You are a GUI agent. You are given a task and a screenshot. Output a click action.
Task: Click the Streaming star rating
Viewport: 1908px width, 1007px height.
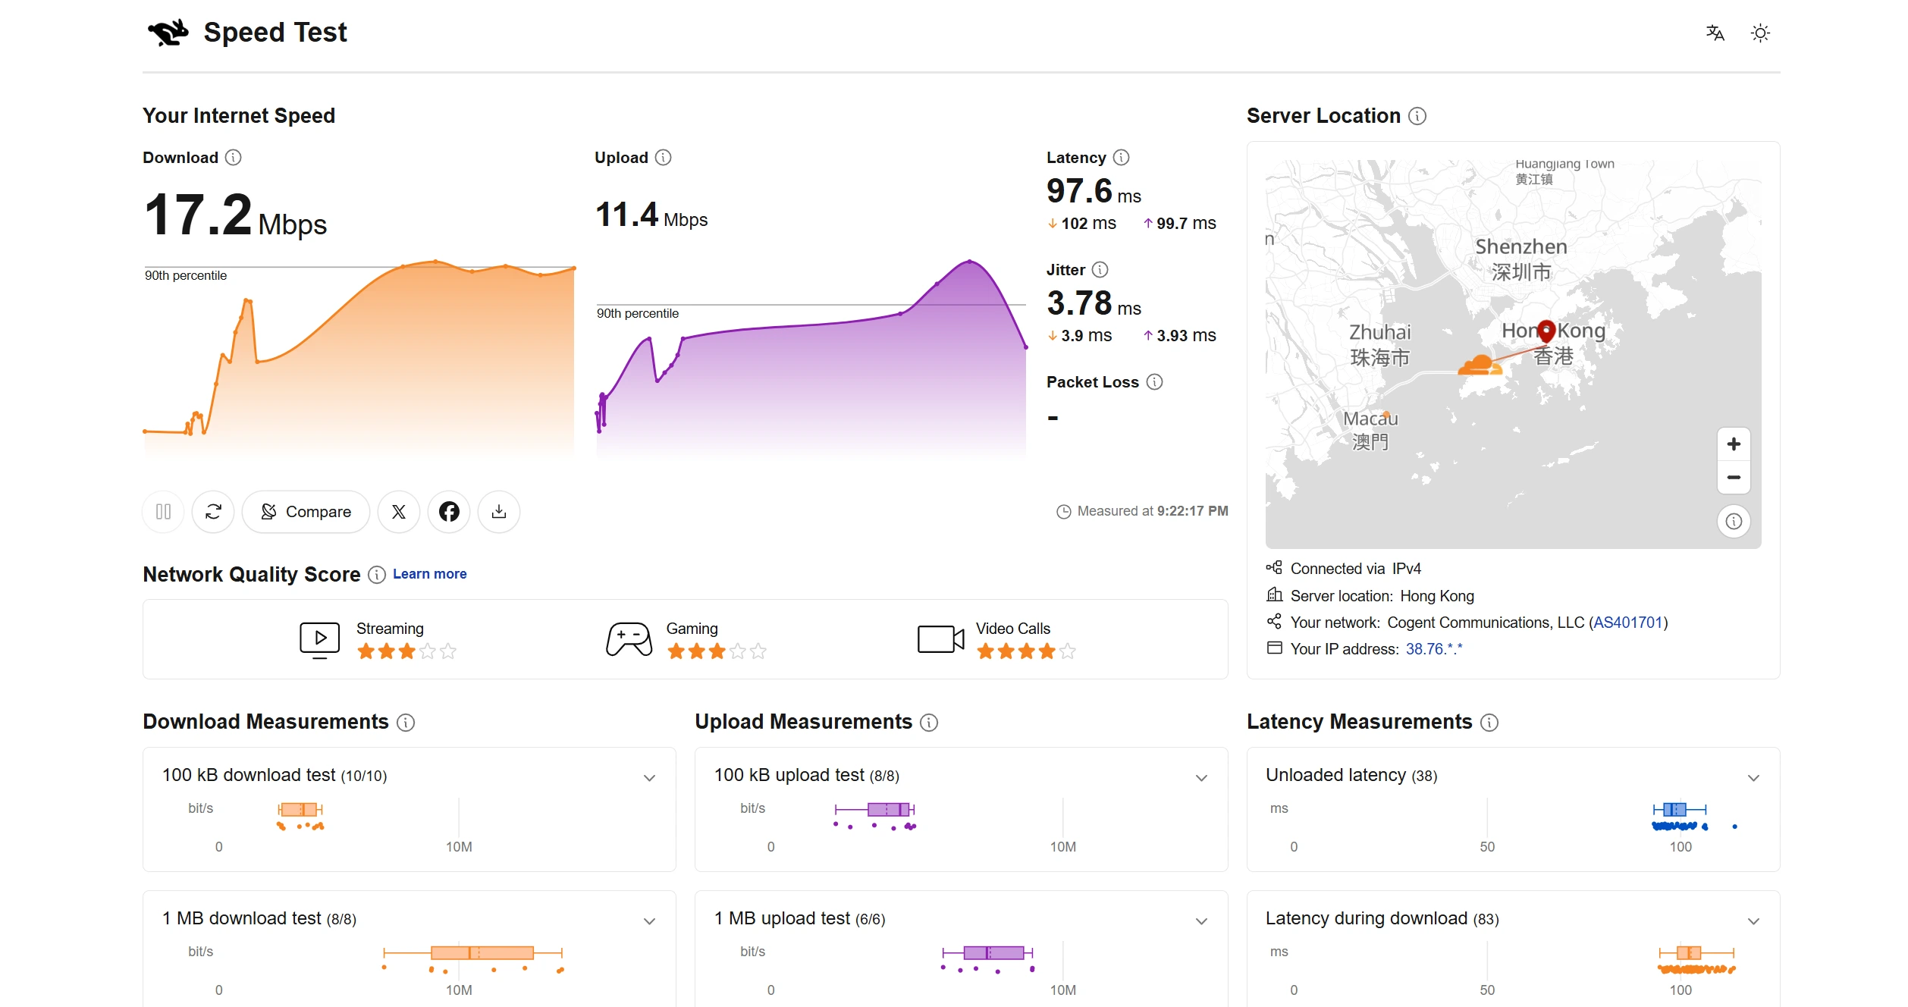tap(407, 651)
